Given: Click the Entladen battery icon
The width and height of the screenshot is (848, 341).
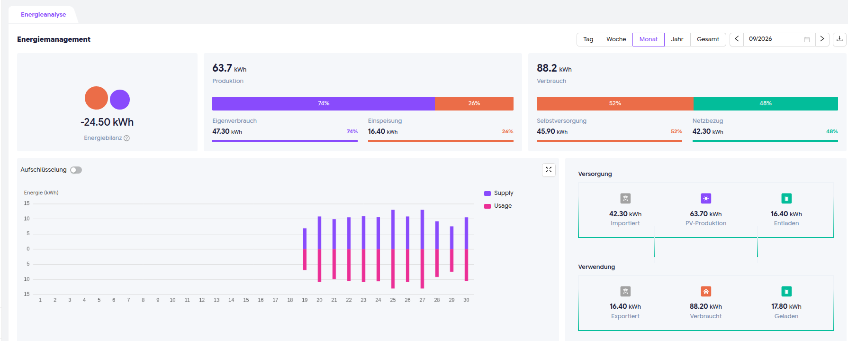Looking at the screenshot, I should point(786,198).
